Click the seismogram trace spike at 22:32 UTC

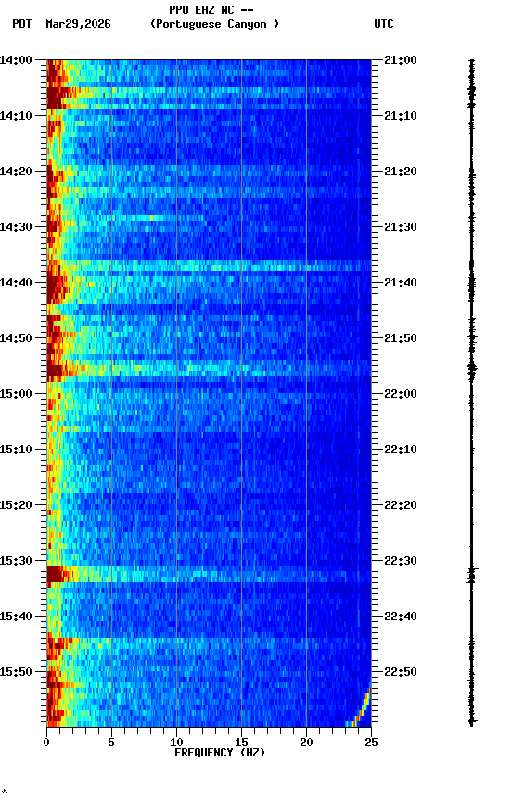tap(471, 577)
